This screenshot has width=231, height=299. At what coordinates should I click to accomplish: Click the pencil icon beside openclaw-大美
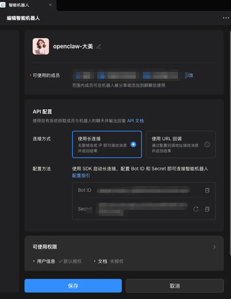pyautogui.click(x=99, y=46)
